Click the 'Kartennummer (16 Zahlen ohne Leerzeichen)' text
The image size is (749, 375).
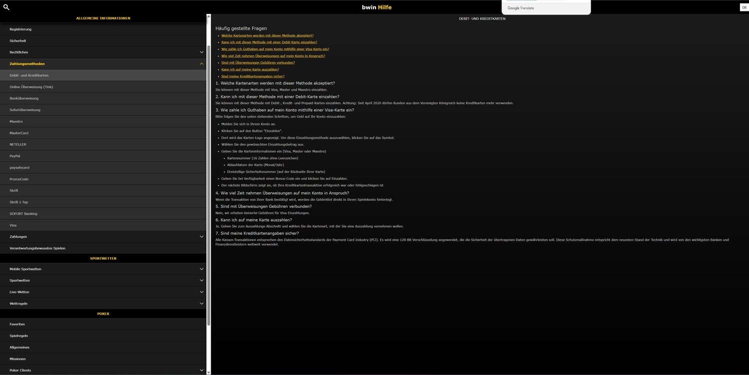(x=263, y=158)
